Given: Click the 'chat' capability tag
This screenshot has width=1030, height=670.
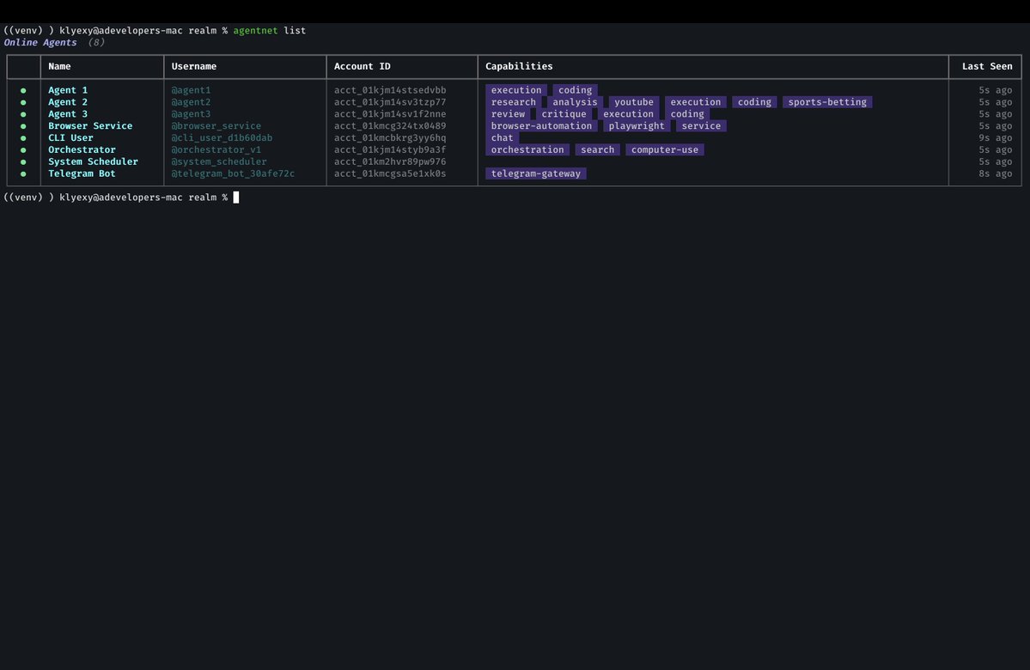Looking at the screenshot, I should (503, 137).
